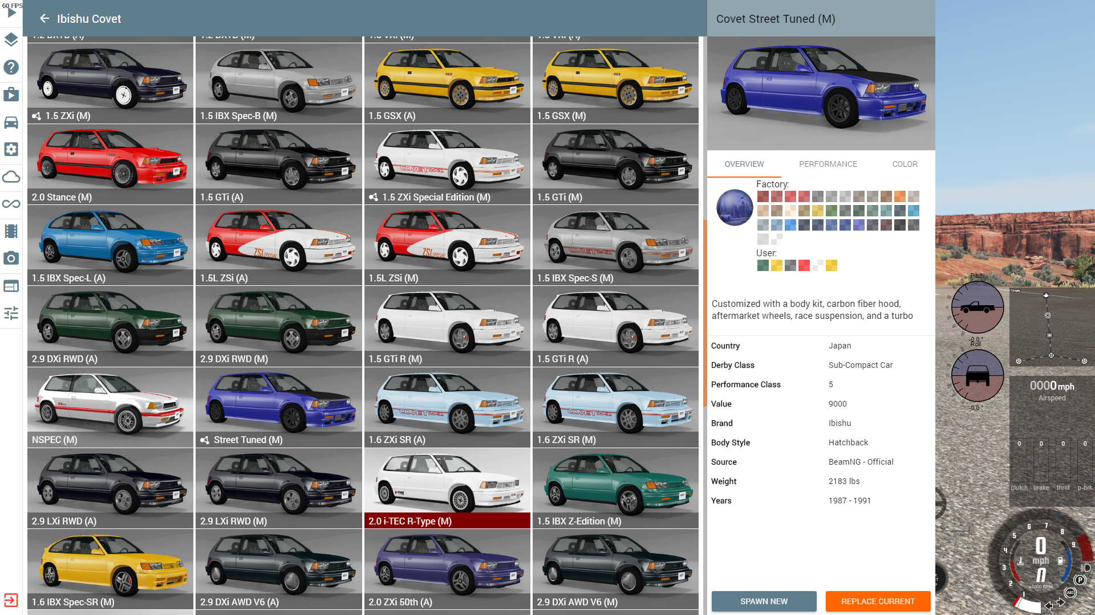1095x615 pixels.
Task: Select the 1.5L ZSi (A) configuration
Action: coord(278,245)
